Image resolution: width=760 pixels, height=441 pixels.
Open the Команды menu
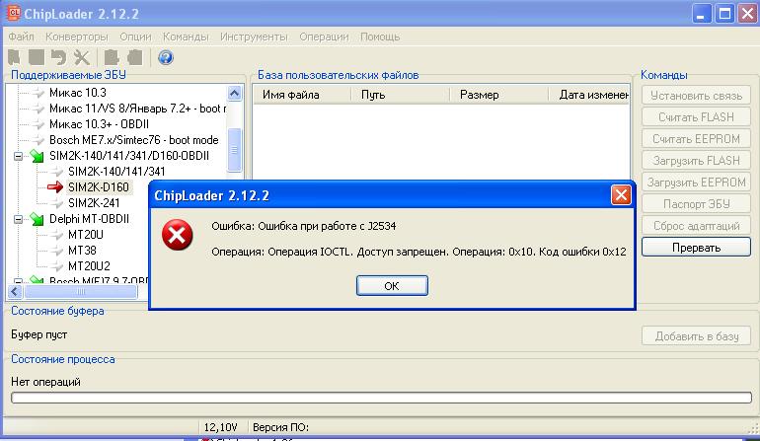click(186, 37)
